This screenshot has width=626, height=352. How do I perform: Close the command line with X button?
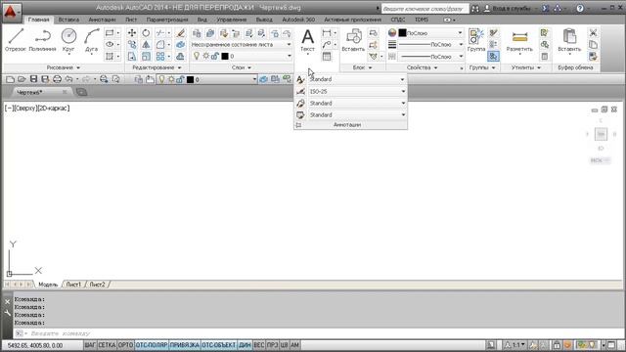pos(8,302)
